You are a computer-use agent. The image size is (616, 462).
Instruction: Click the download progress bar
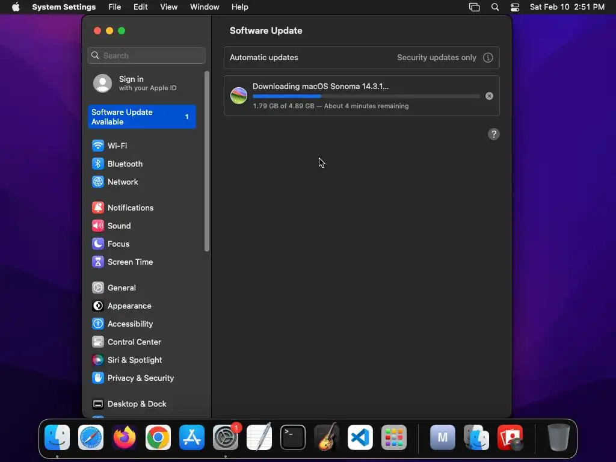pos(366,96)
